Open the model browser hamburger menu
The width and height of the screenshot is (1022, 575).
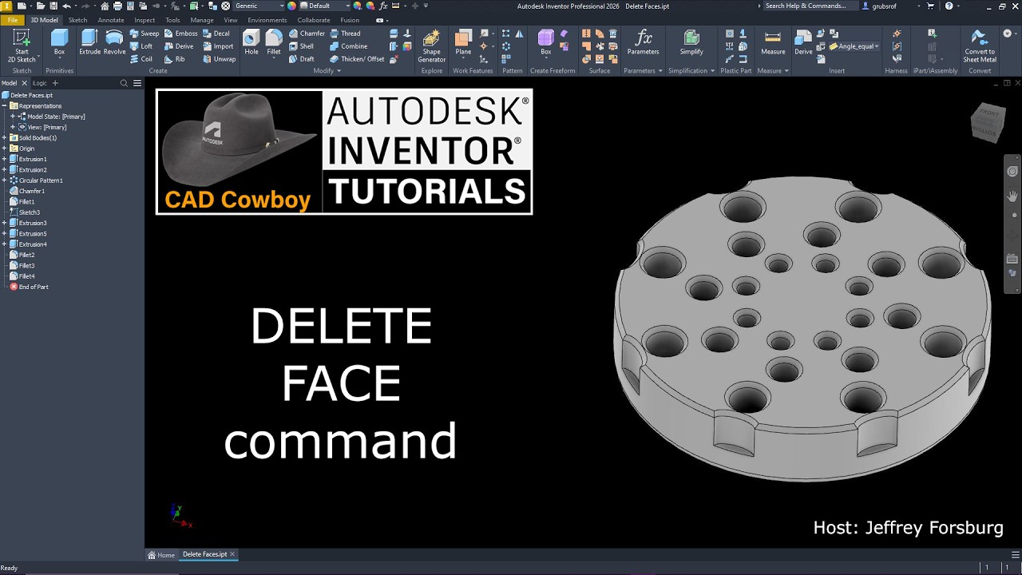tap(137, 83)
